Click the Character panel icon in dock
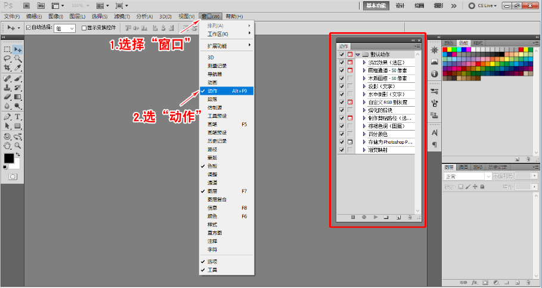This screenshot has height=288, width=542. click(x=434, y=132)
